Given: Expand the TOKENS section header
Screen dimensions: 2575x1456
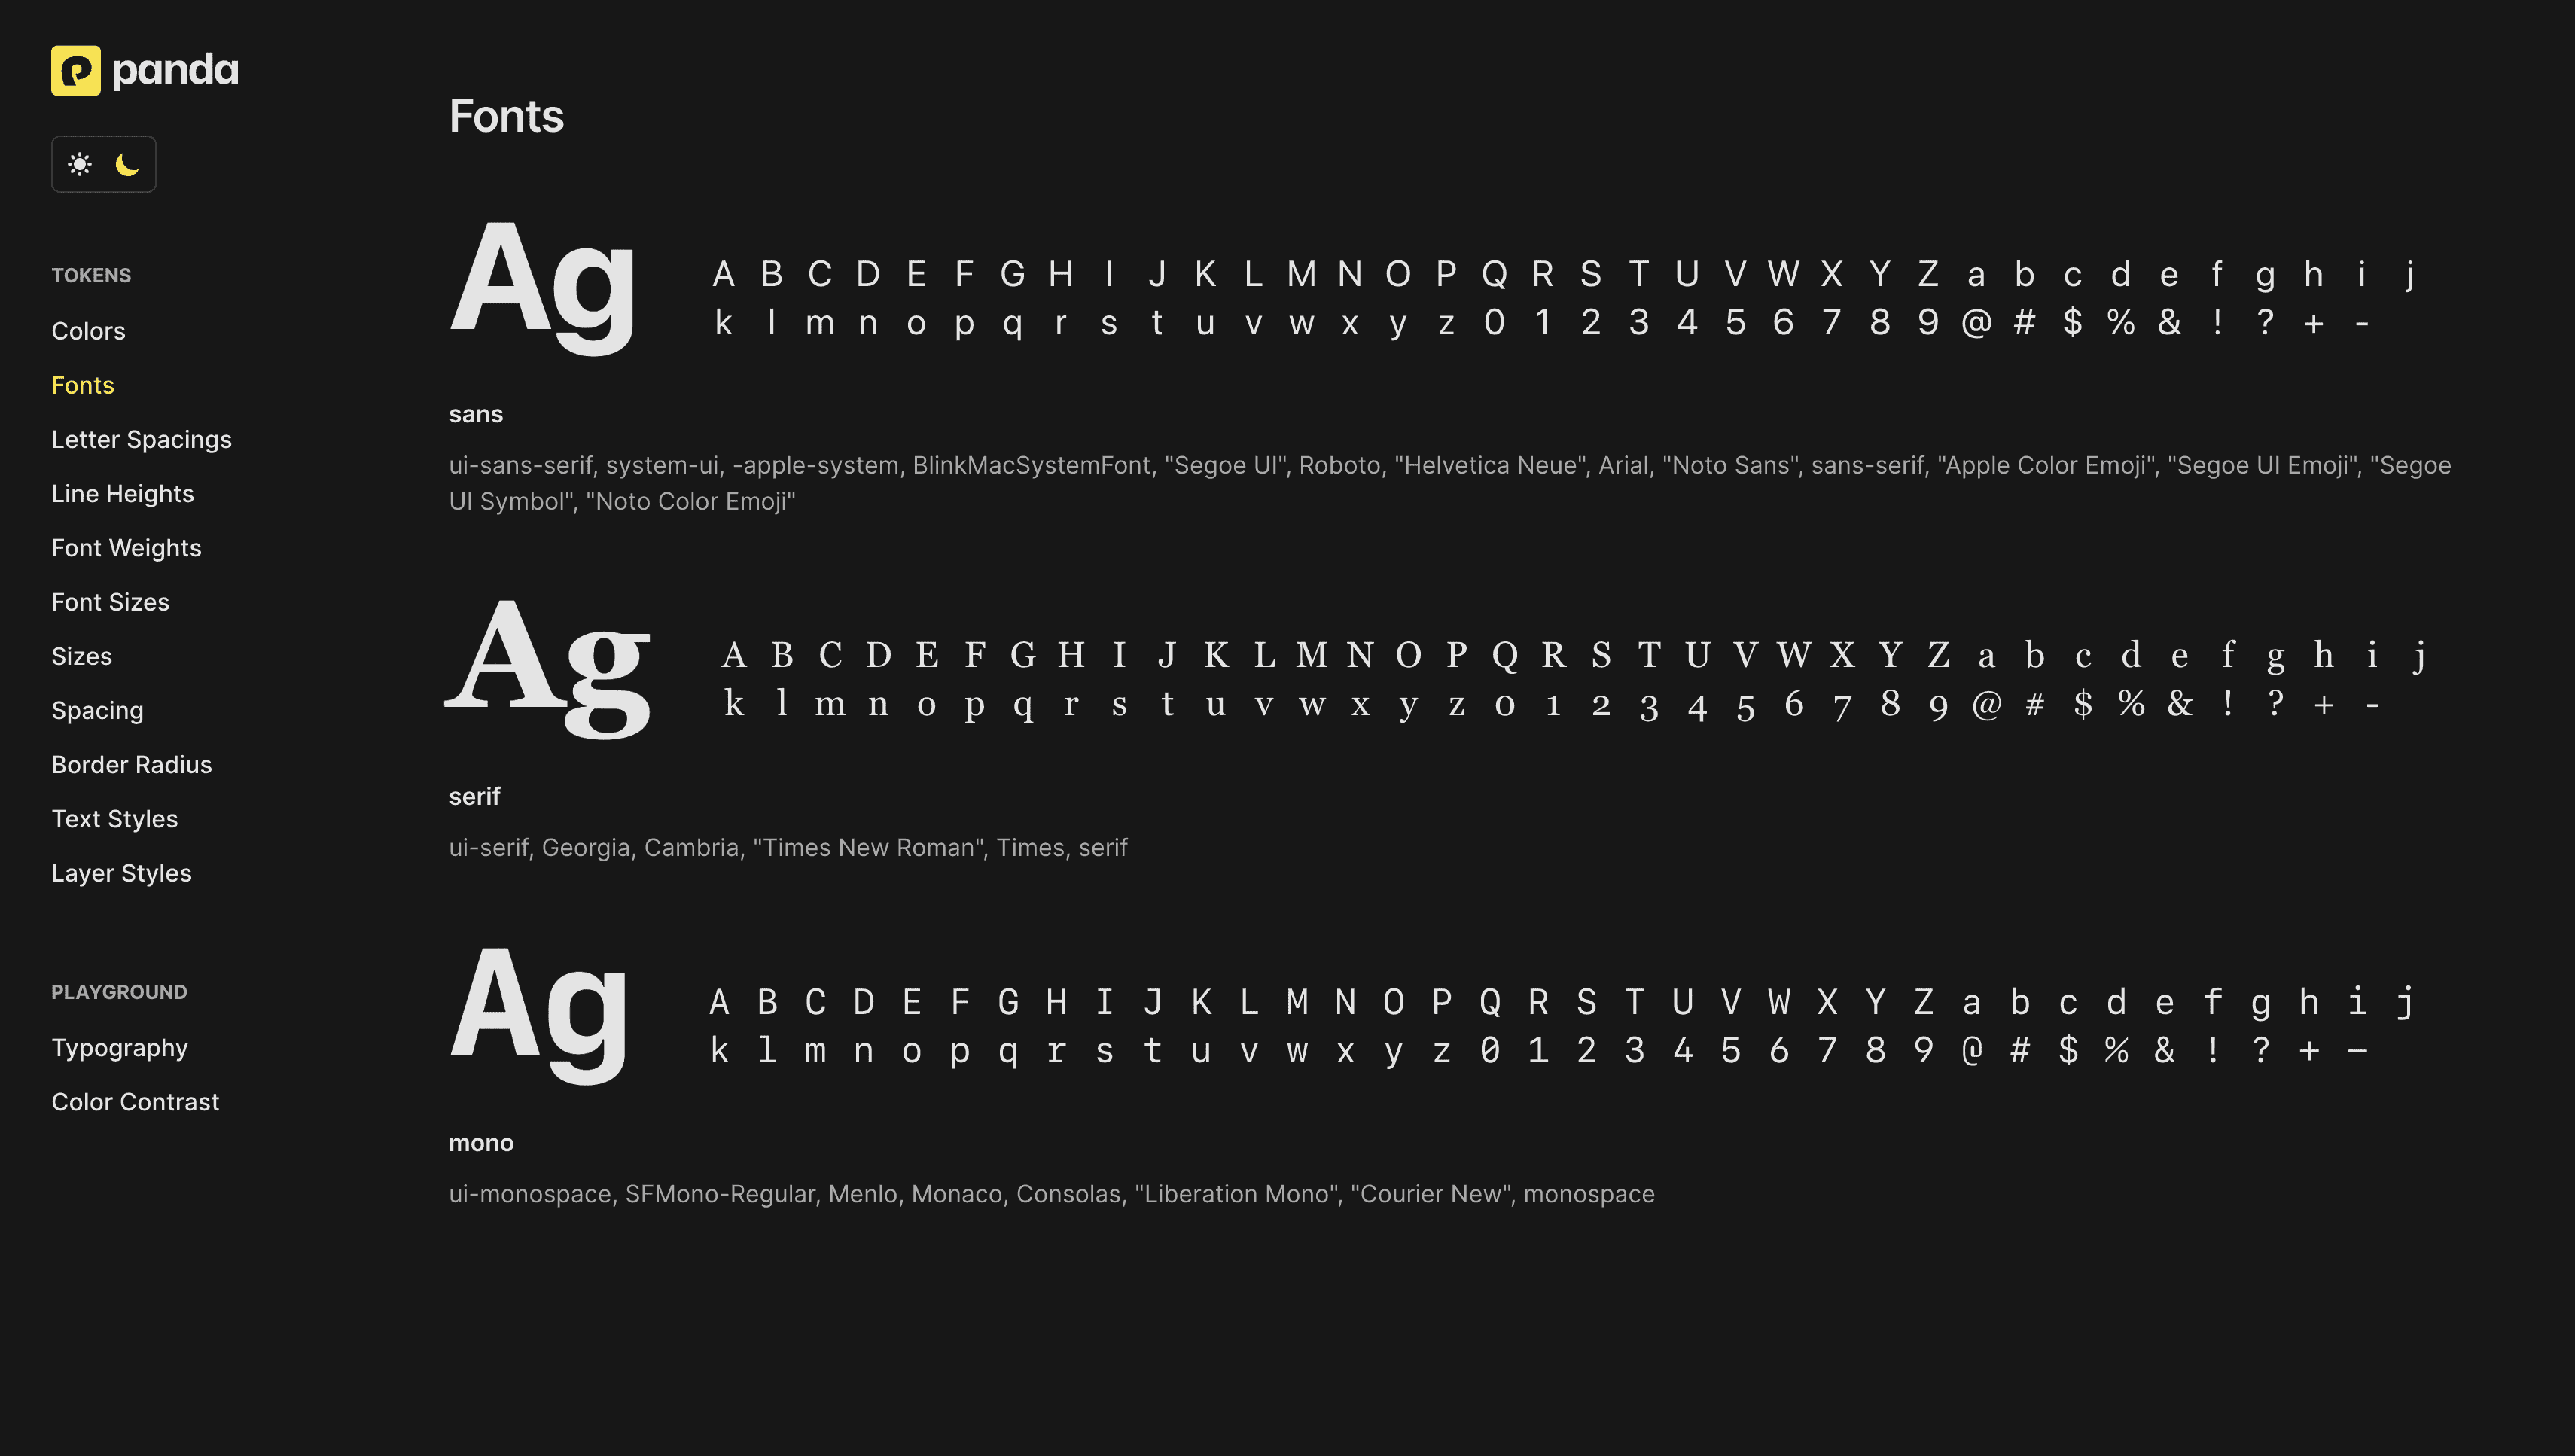Looking at the screenshot, I should click(x=90, y=274).
